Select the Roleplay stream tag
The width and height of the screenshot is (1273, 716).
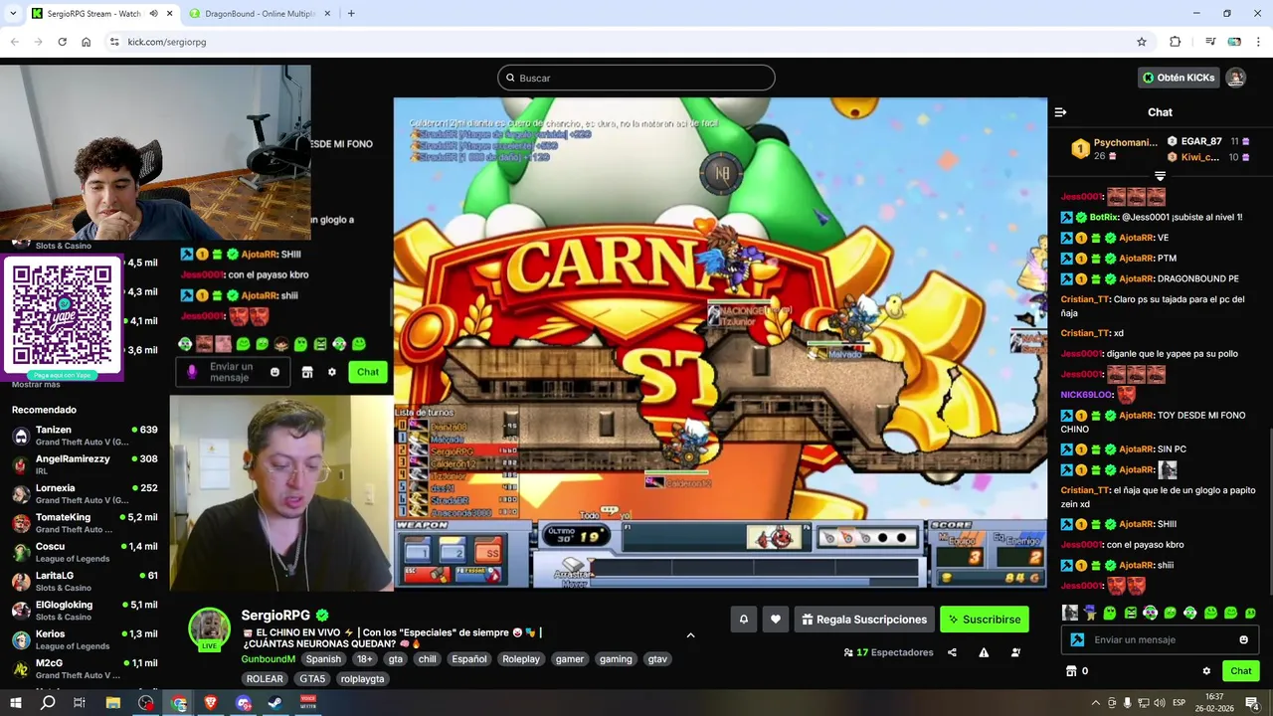521,659
